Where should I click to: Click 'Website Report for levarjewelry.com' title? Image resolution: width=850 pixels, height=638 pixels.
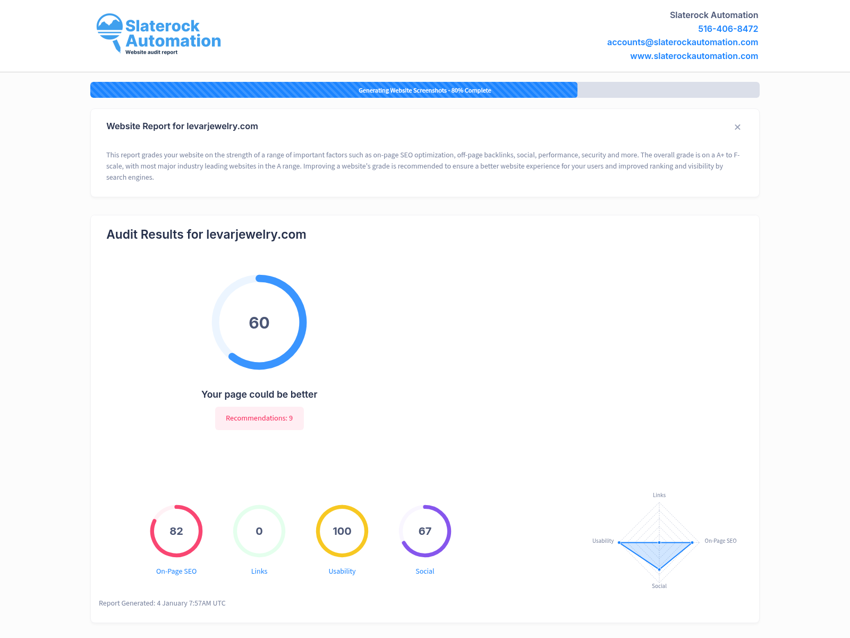[x=182, y=126]
